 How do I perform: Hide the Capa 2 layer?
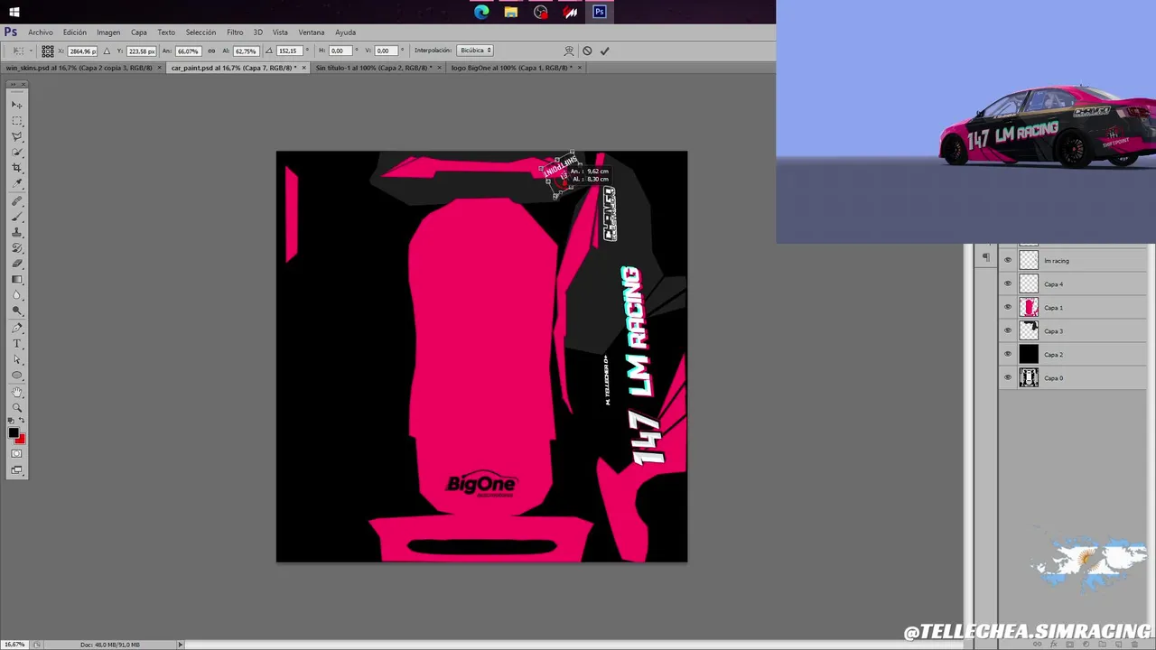point(1008,355)
